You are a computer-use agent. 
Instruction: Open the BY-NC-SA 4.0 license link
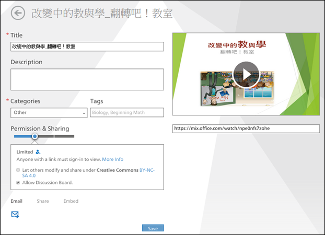(88, 173)
